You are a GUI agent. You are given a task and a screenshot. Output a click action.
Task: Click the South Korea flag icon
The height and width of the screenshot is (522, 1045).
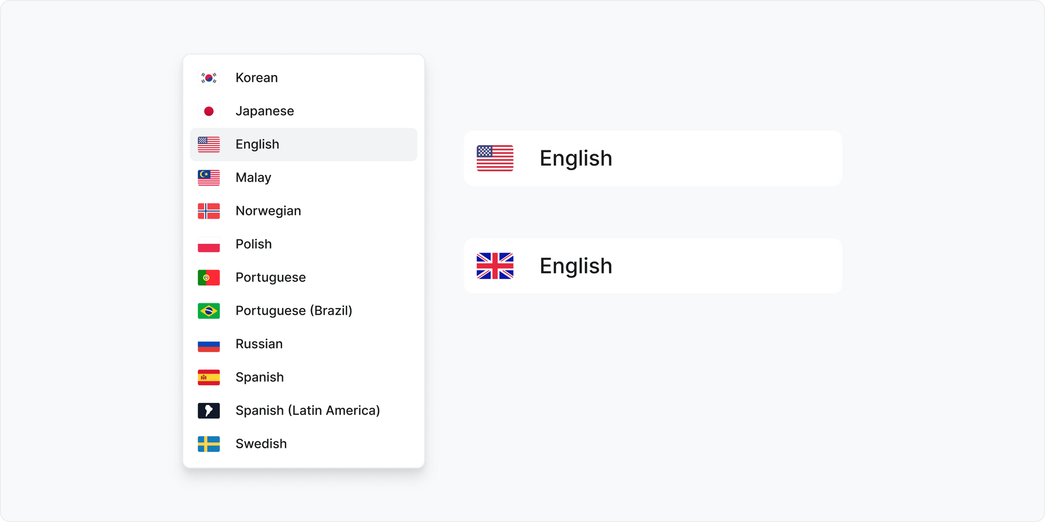[208, 78]
